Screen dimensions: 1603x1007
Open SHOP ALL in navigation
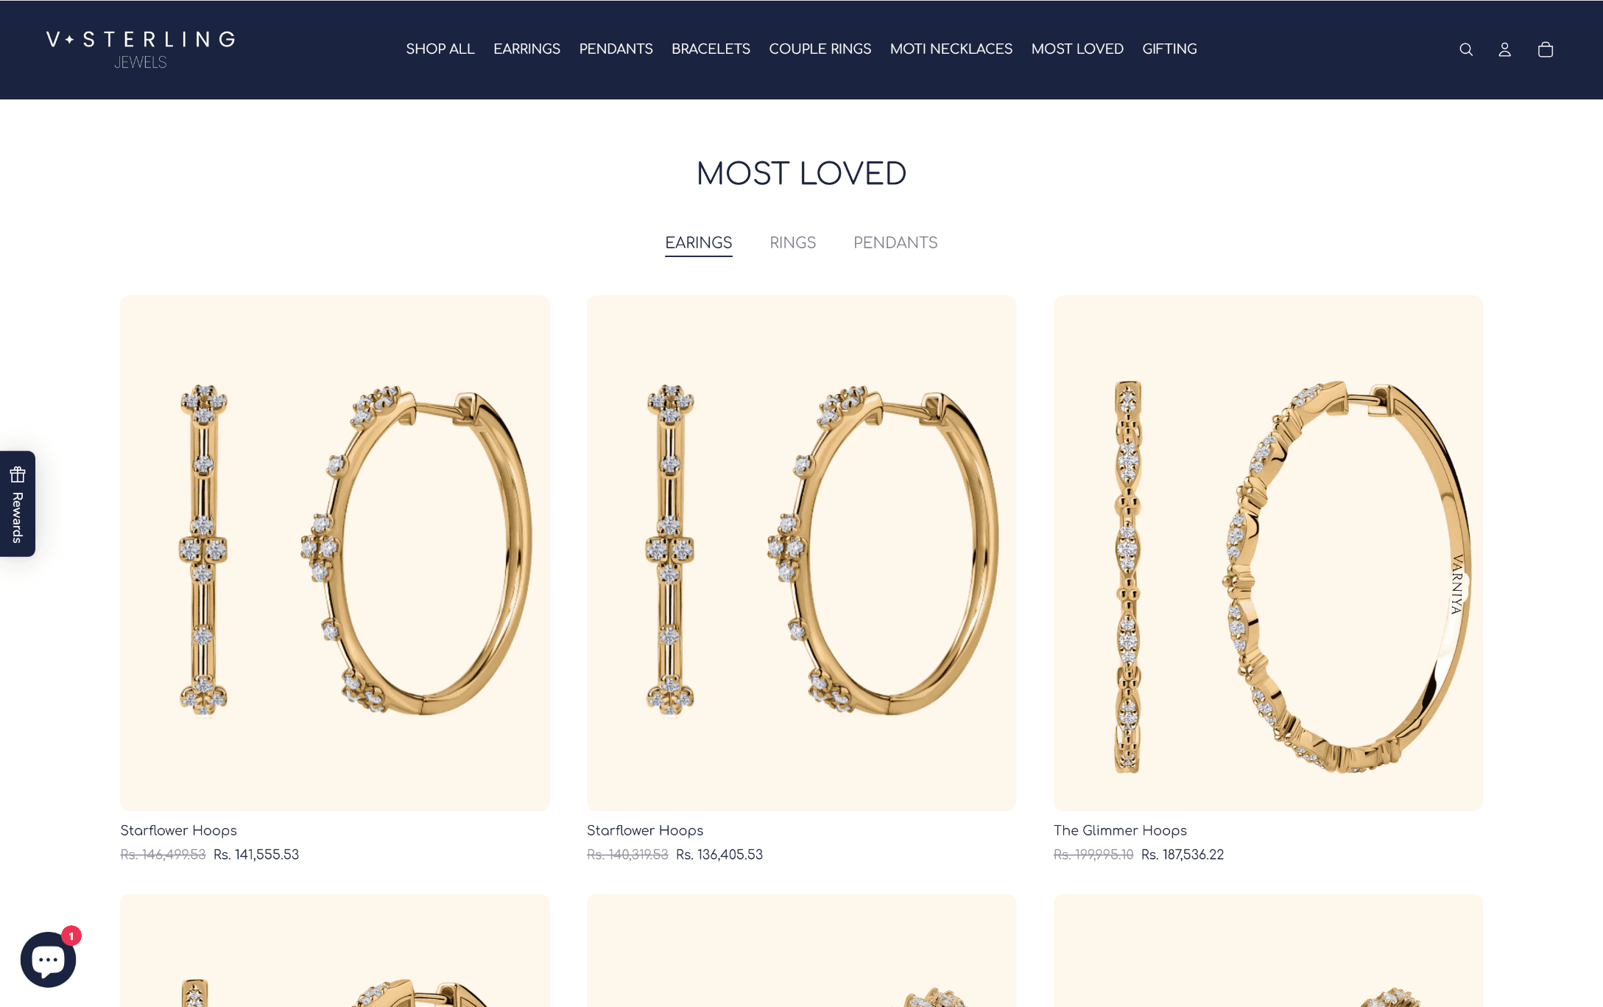(440, 49)
